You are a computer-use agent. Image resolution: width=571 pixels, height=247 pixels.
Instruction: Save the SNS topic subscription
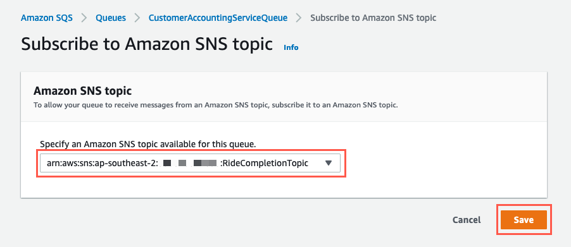pyautogui.click(x=524, y=220)
